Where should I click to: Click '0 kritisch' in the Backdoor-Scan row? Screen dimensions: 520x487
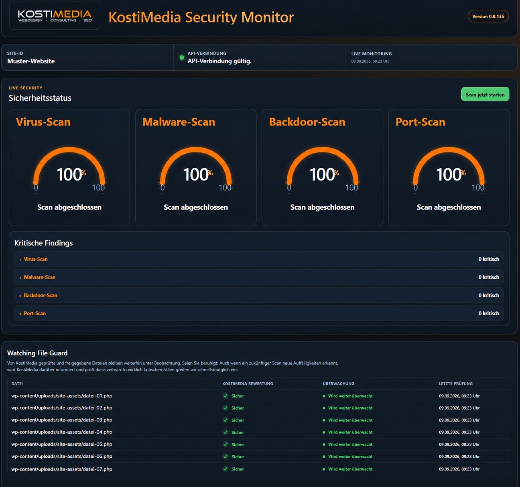[489, 295]
